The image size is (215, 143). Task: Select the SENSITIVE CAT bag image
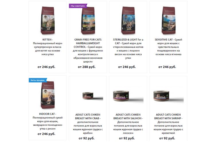coord(168,20)
